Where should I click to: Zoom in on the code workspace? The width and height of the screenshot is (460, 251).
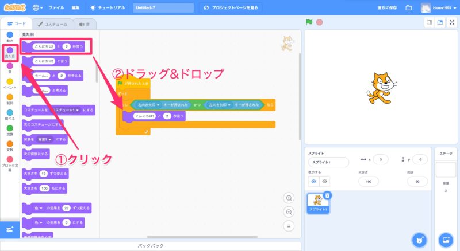tap(289, 198)
